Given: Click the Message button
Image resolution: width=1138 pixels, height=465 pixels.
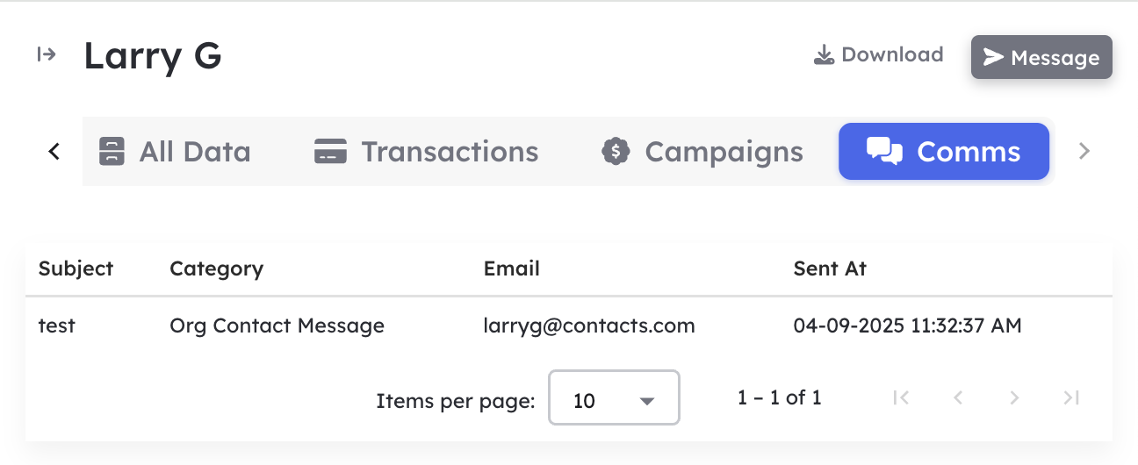Looking at the screenshot, I should pos(1041,57).
